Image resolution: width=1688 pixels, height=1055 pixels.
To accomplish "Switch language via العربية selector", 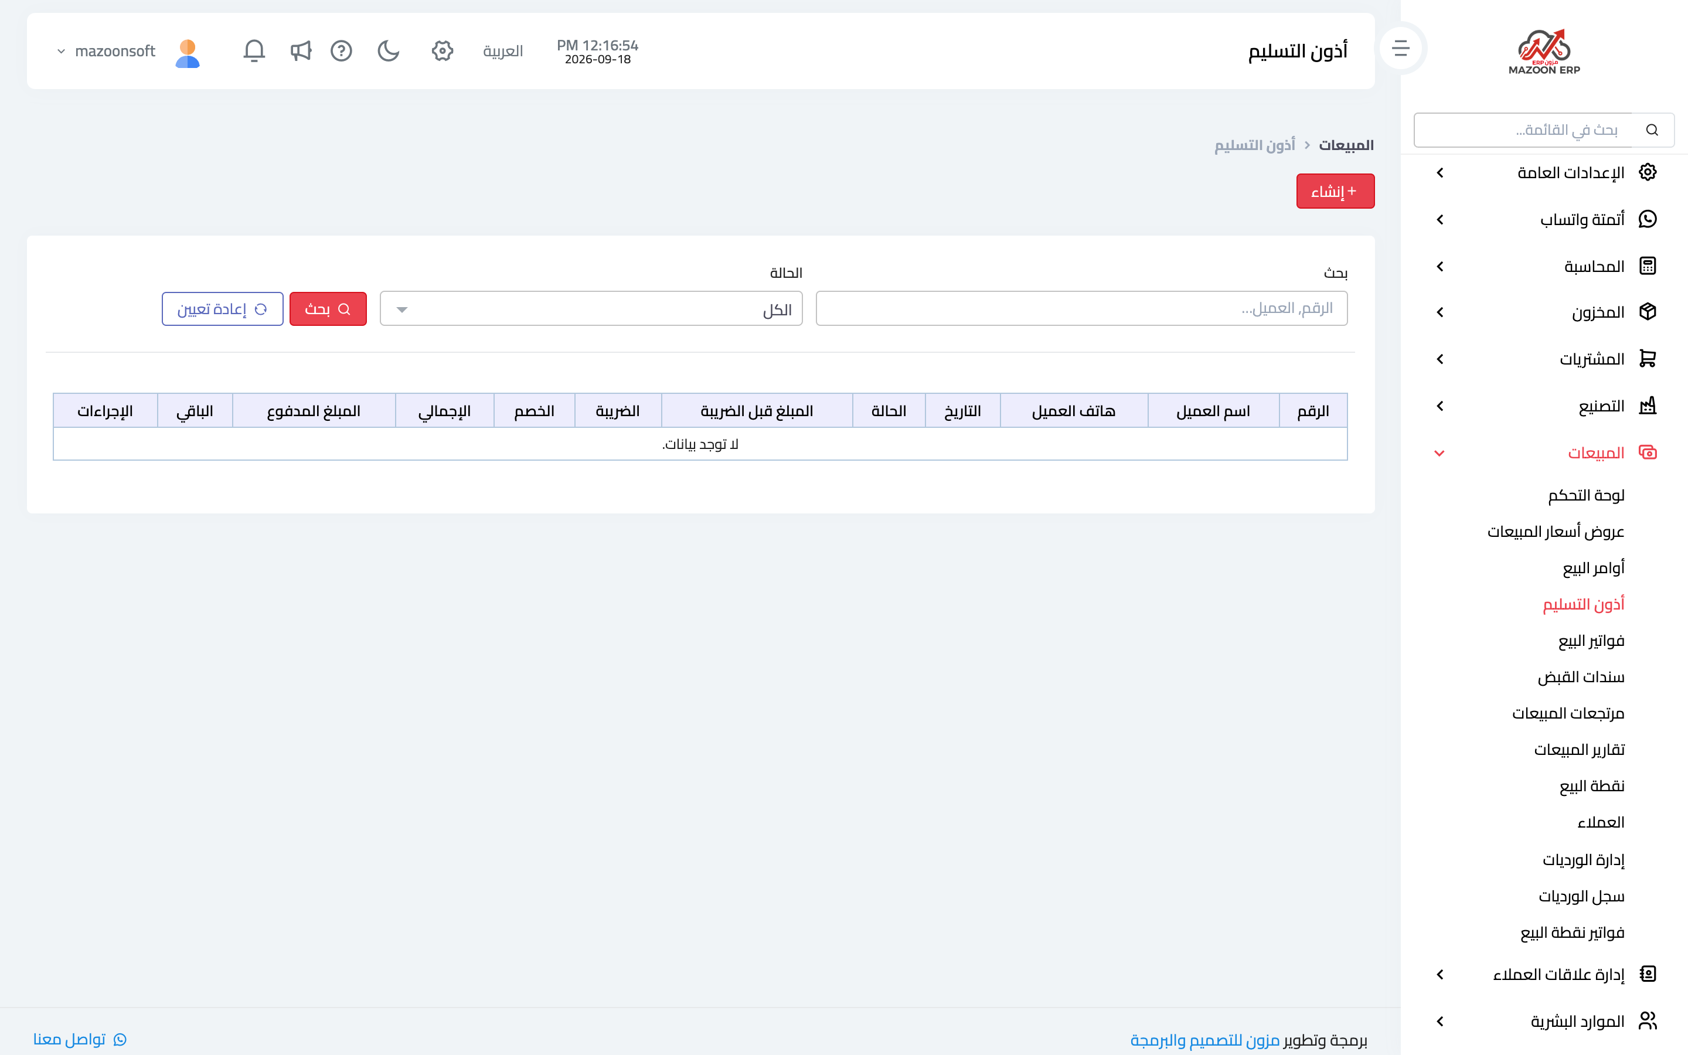I will tap(503, 51).
